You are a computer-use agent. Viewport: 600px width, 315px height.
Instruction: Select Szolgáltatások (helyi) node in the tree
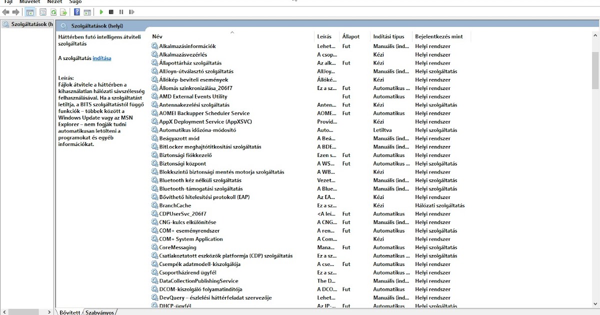[27, 24]
